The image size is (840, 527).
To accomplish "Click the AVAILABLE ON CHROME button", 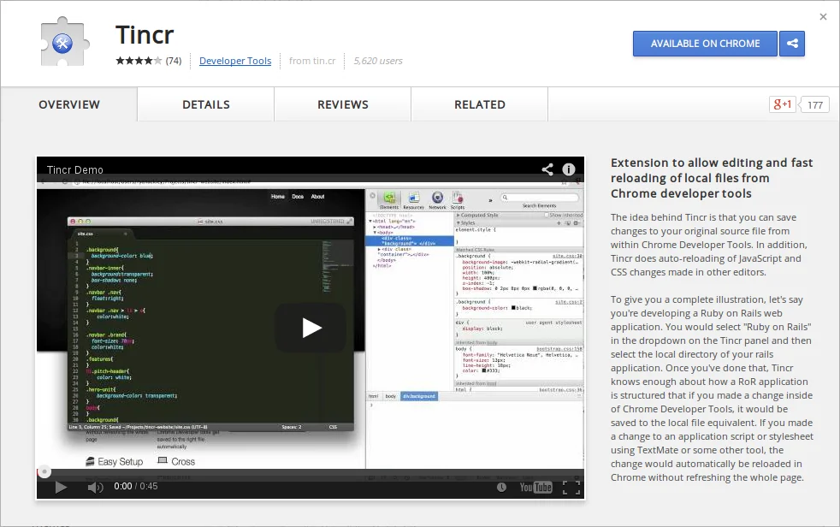I will coord(705,44).
